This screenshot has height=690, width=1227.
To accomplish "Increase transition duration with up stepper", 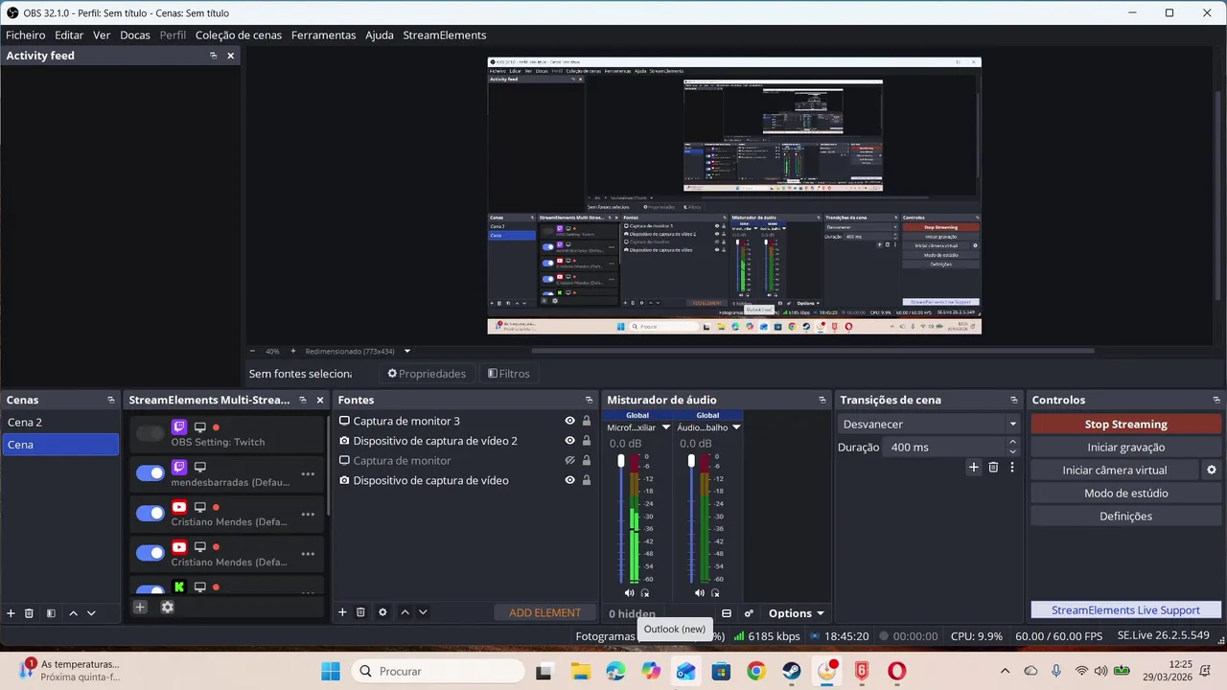I will click(1013, 443).
